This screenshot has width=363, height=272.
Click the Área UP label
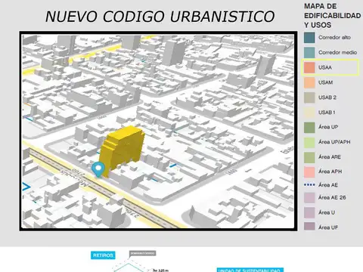tap(328, 127)
